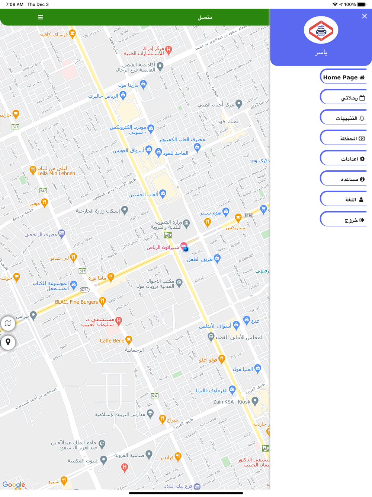This screenshot has height=497, width=372.
Task: Tap طريق الطفل shopping marker
Action: 217,258
